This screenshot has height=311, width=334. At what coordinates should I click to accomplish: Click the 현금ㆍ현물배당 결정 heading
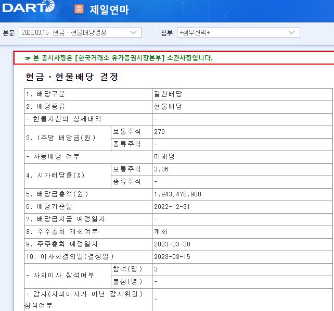tap(72, 77)
